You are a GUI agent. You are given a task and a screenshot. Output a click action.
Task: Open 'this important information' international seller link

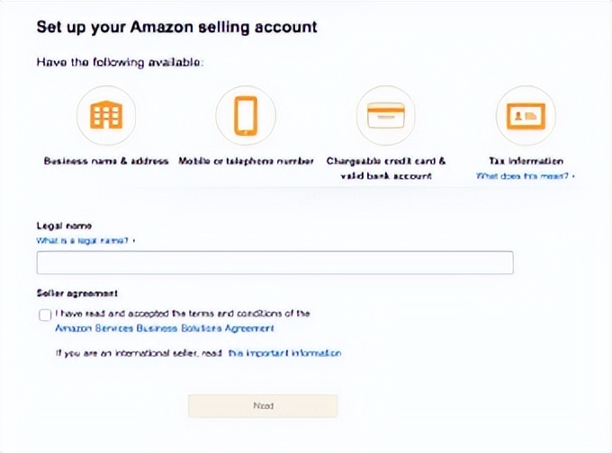tap(284, 353)
